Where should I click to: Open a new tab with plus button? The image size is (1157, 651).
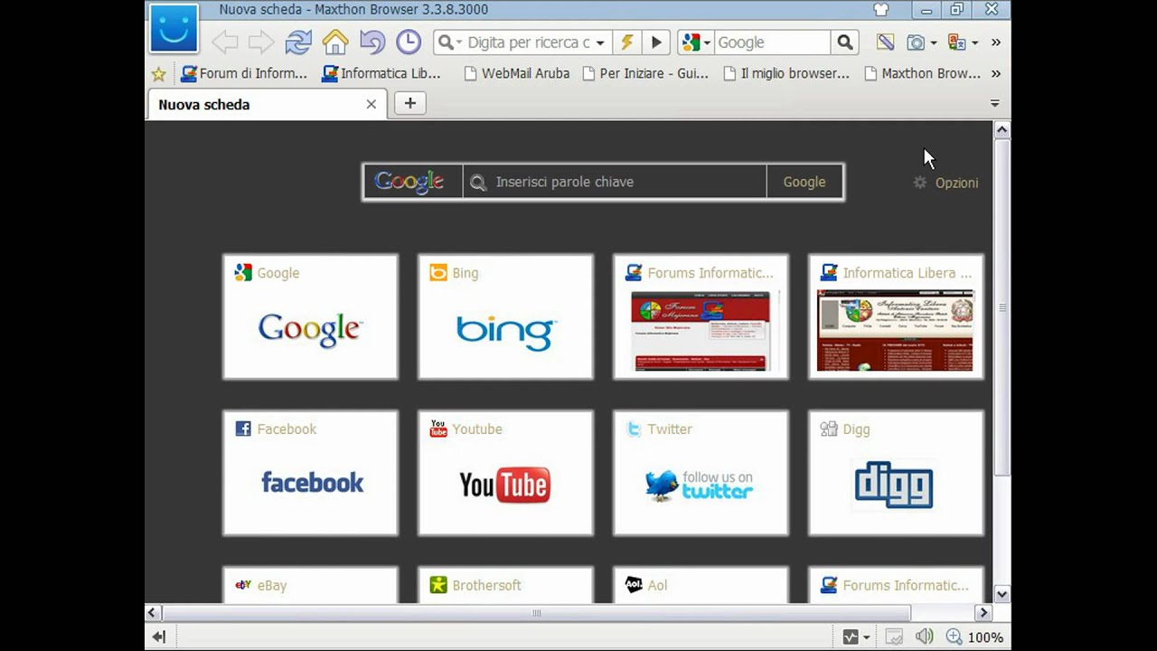[409, 103]
